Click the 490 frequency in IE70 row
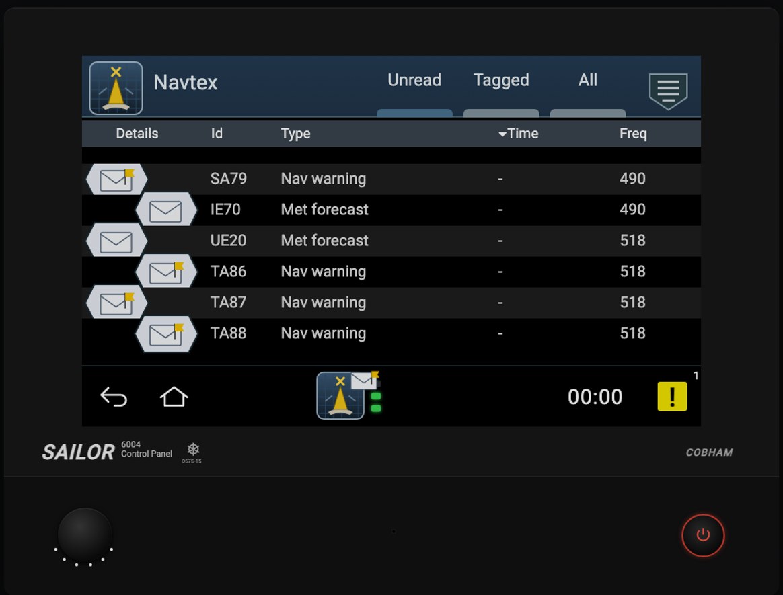 pos(633,210)
